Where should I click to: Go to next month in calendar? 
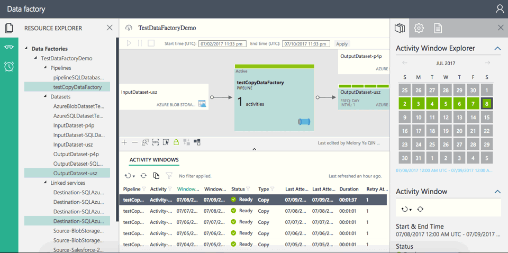click(x=487, y=63)
